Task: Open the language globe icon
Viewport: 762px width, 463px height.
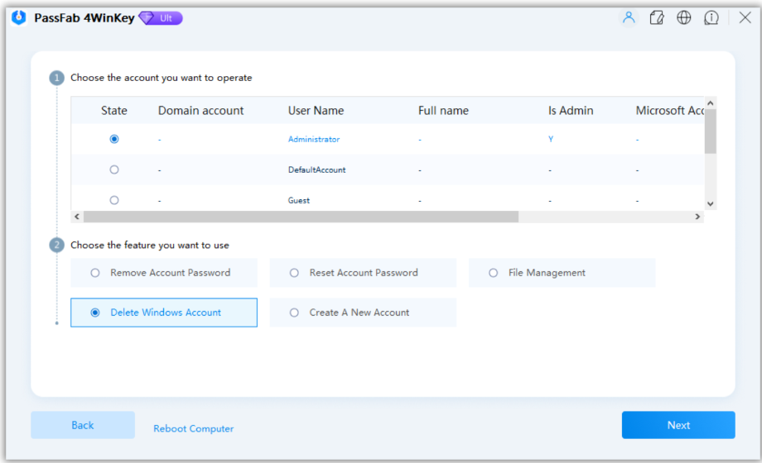Action: (684, 18)
